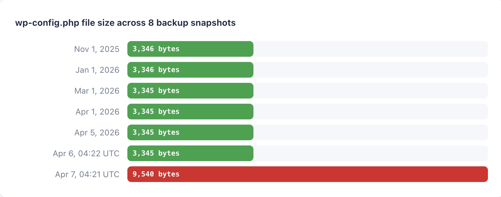Select the green bar for Apr 5, 2026

(x=216, y=132)
